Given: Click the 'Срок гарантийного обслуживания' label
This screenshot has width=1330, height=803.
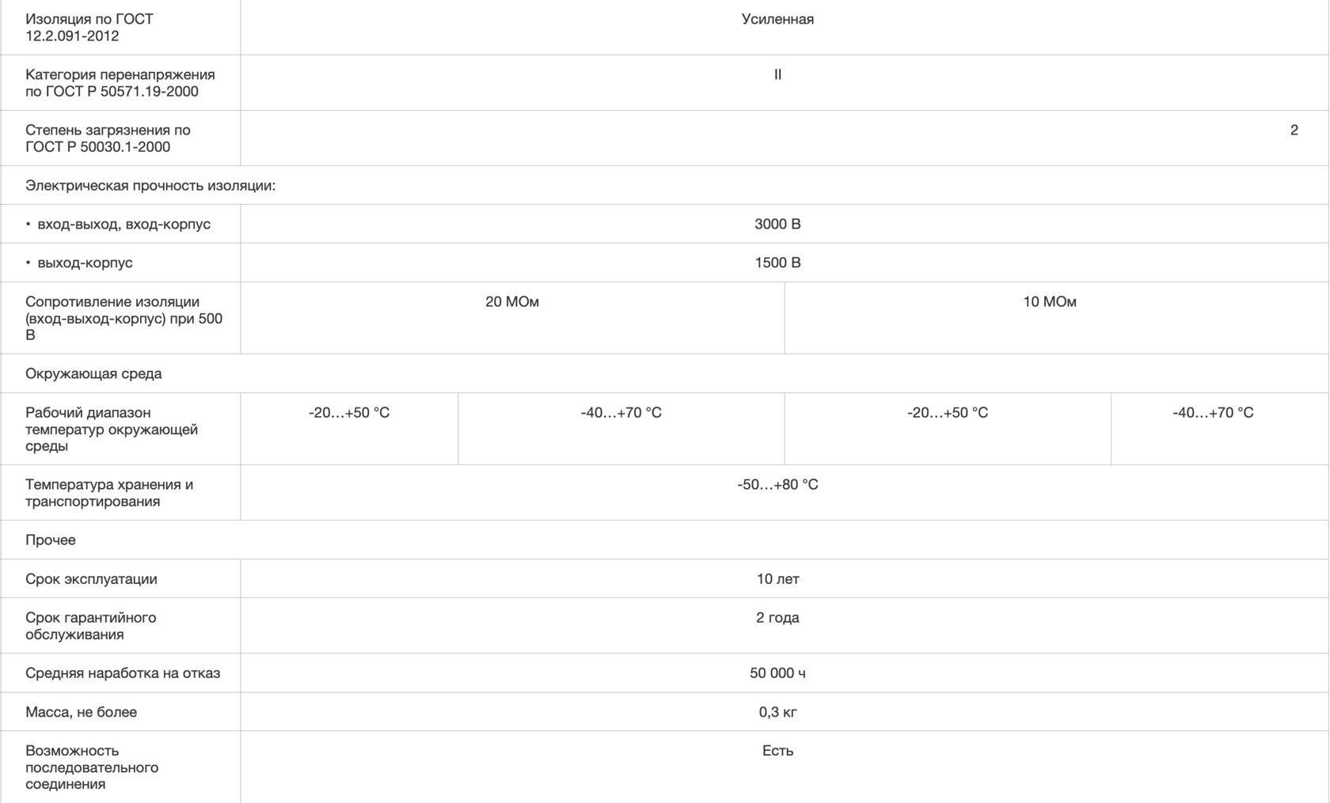Looking at the screenshot, I should 90,626.
